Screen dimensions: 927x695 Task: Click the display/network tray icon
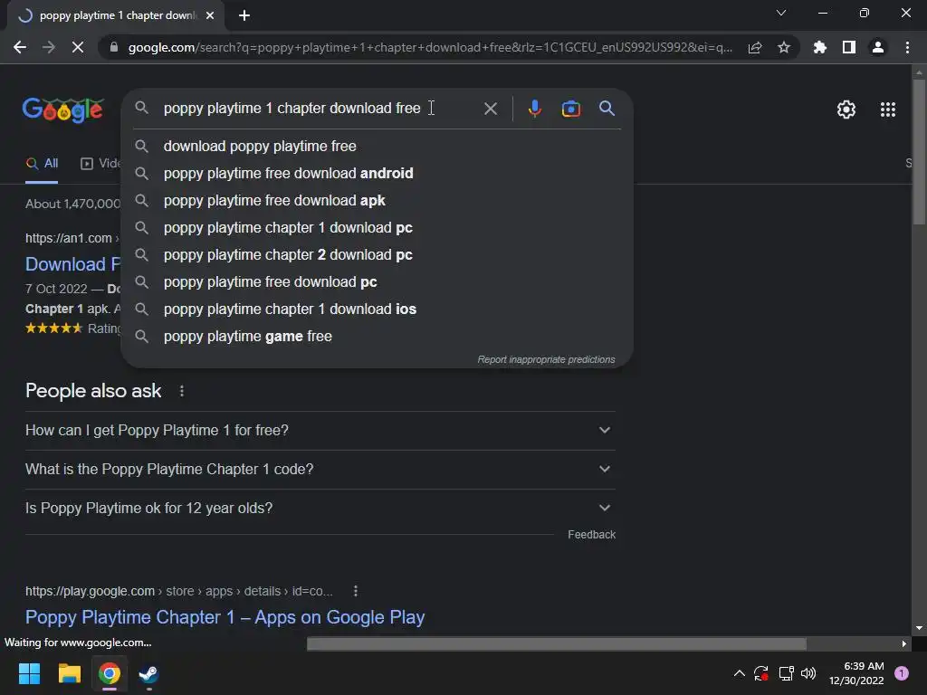(x=786, y=673)
